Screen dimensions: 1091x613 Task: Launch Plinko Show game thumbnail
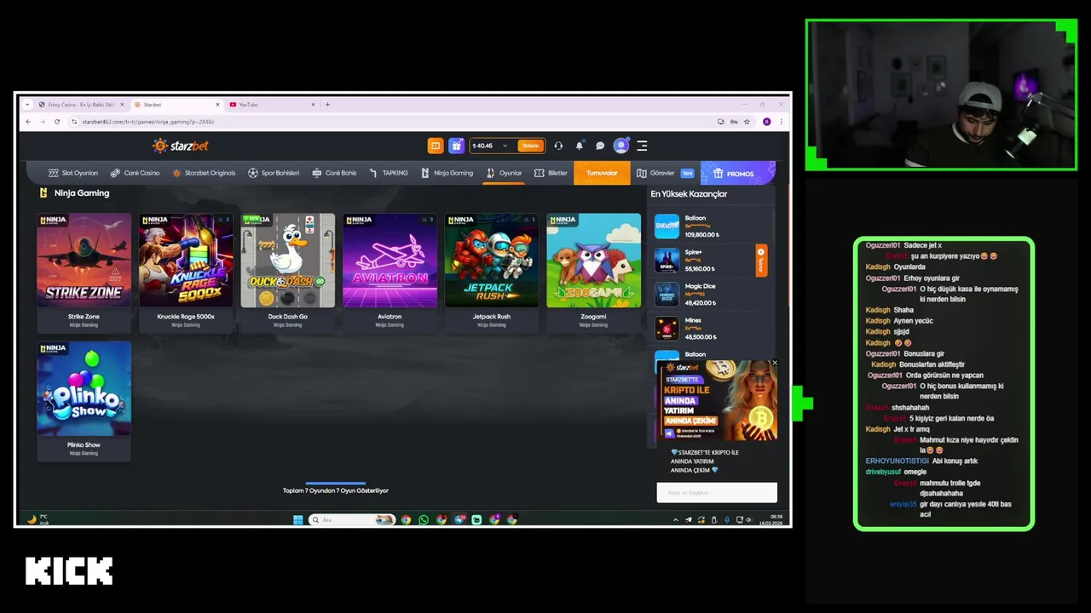pos(84,389)
